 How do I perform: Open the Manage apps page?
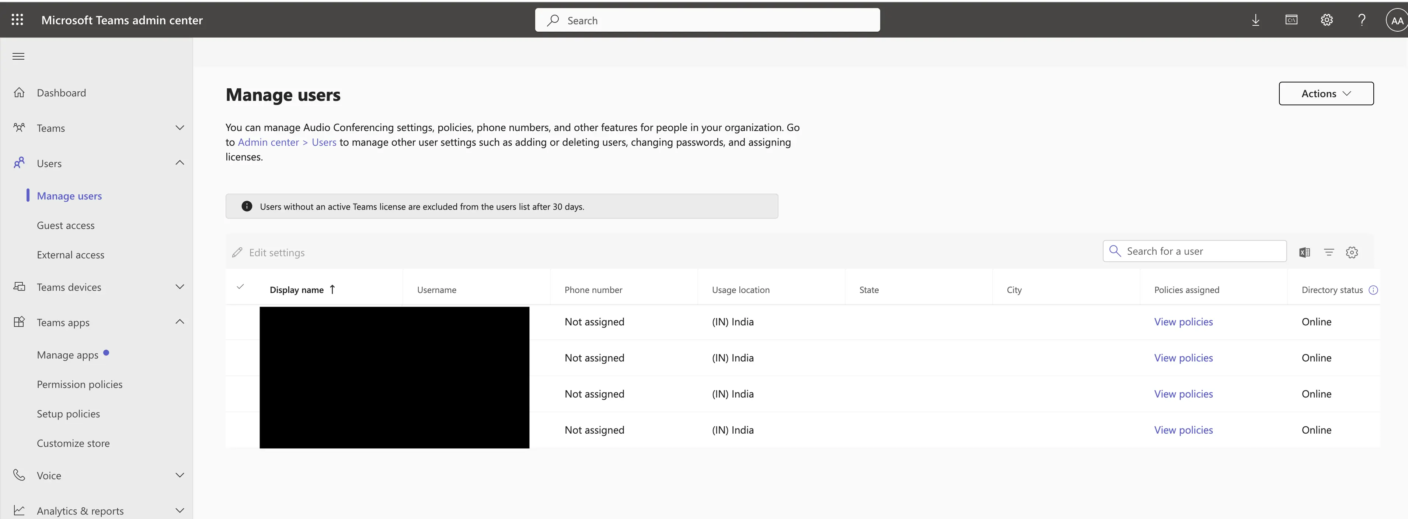68,354
